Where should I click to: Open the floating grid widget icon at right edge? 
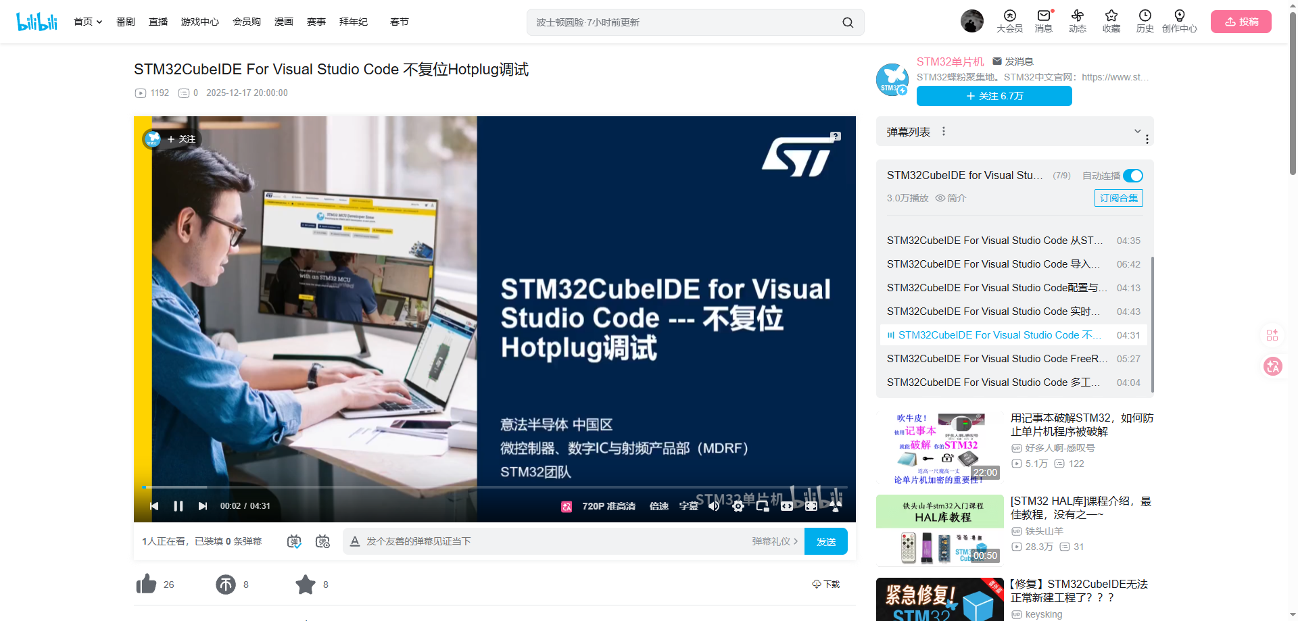[x=1272, y=335]
